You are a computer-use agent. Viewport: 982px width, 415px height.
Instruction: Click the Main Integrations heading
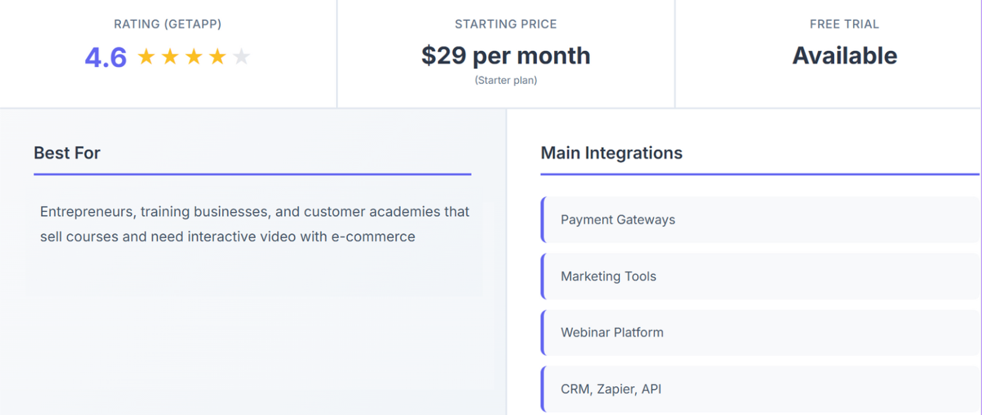pyautogui.click(x=611, y=153)
